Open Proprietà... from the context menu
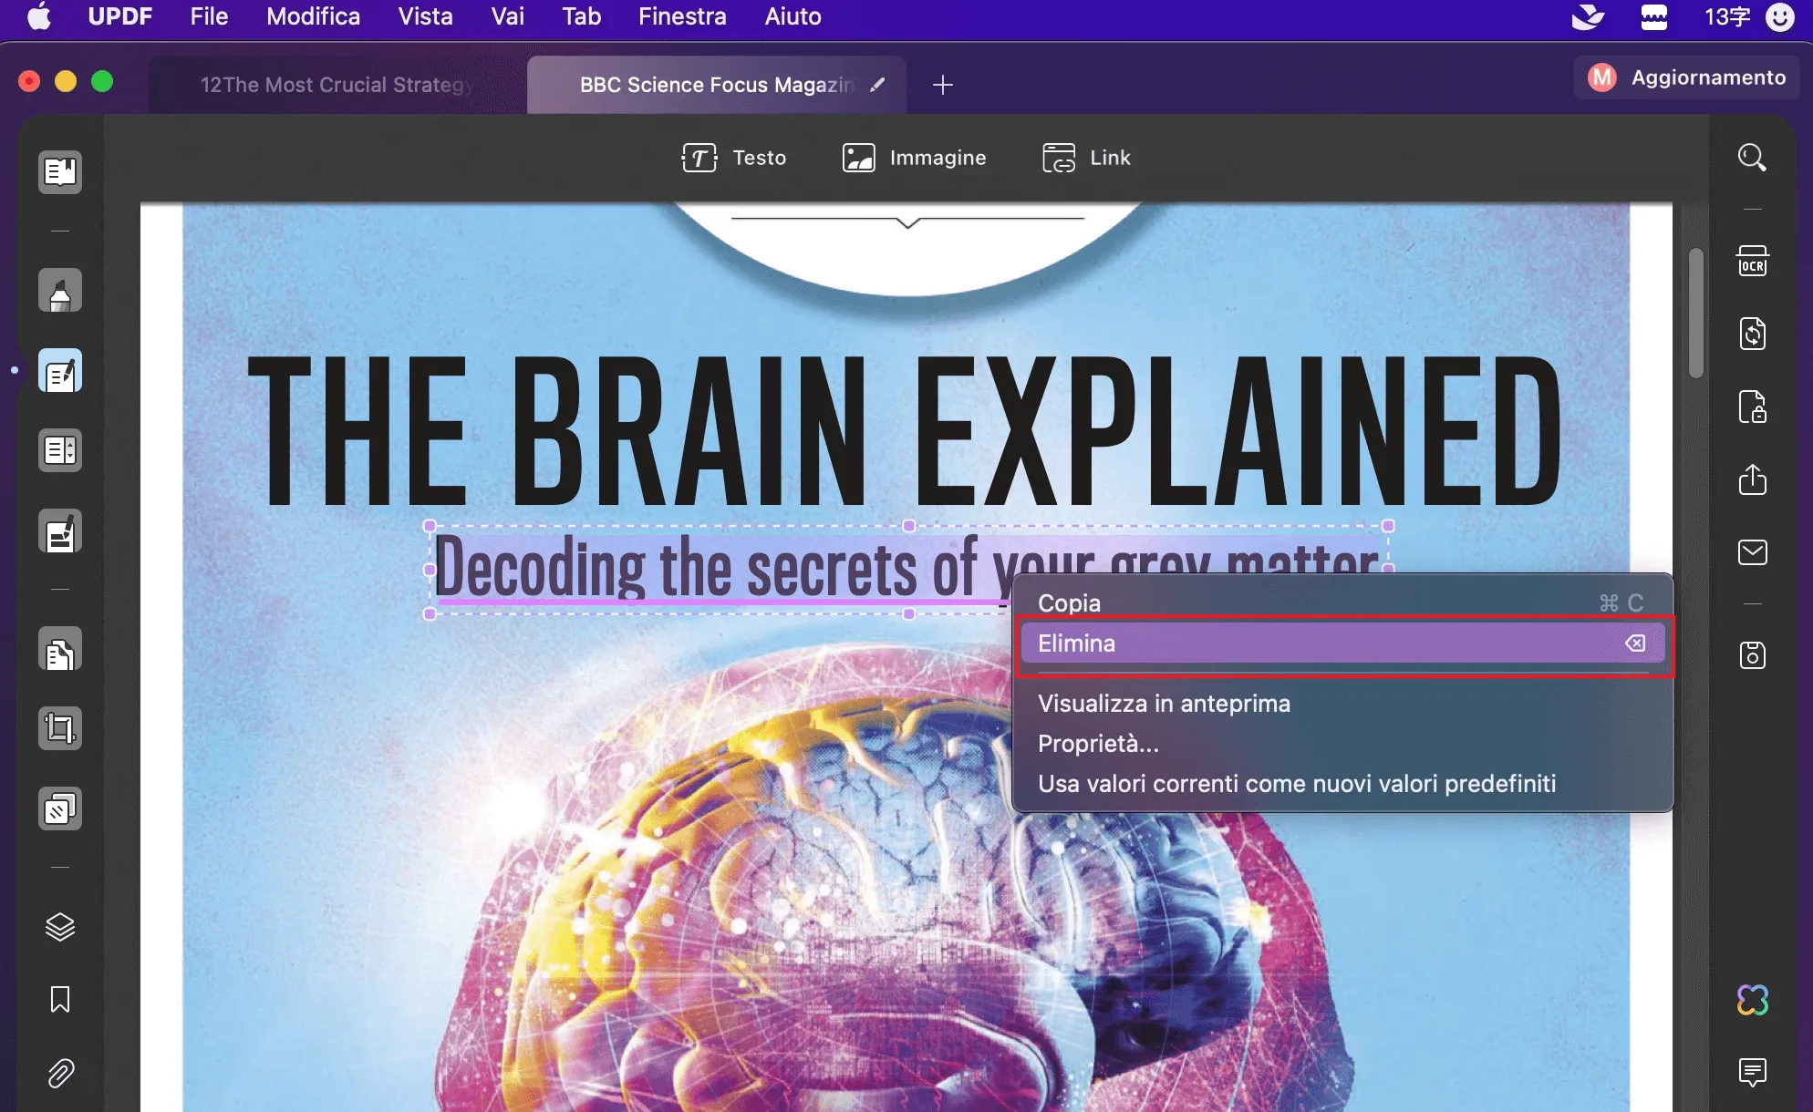The image size is (1813, 1112). coord(1342,744)
